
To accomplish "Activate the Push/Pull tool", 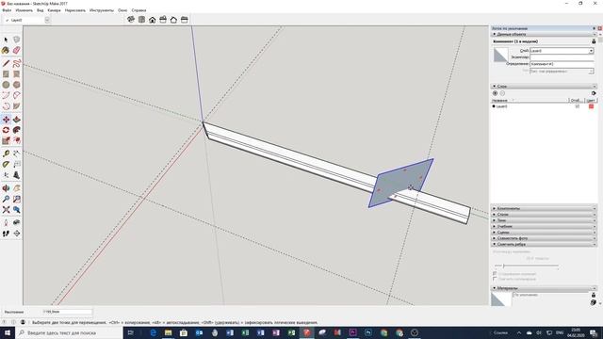I will [17, 120].
